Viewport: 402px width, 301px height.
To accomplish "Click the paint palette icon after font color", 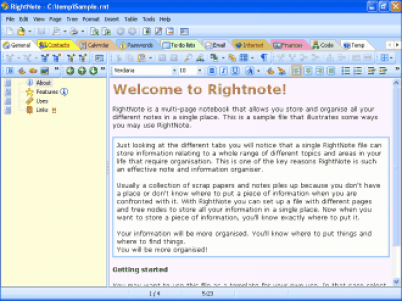I will 270,70.
